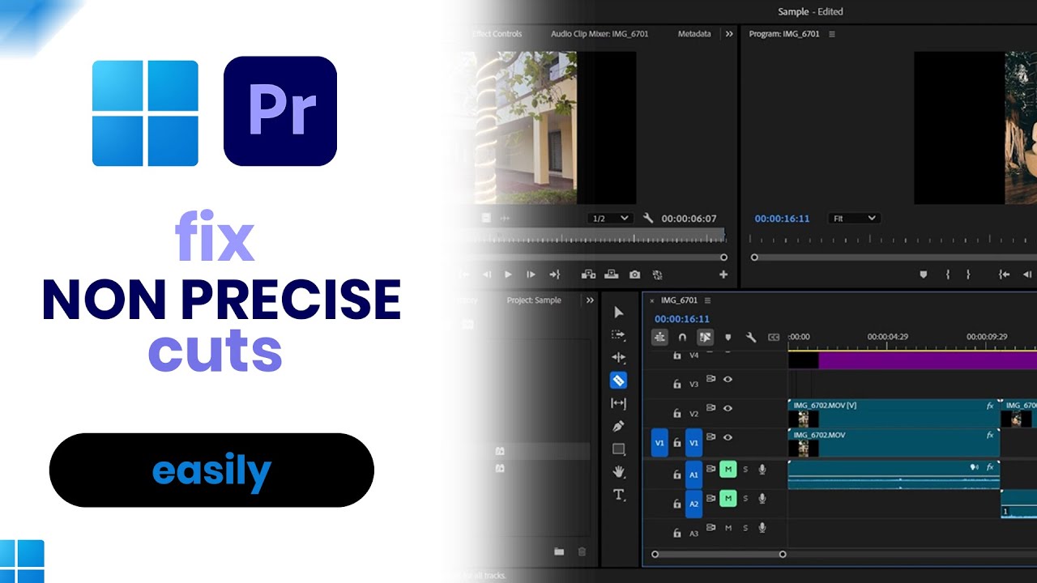Toggle lock on track V2

[677, 414]
